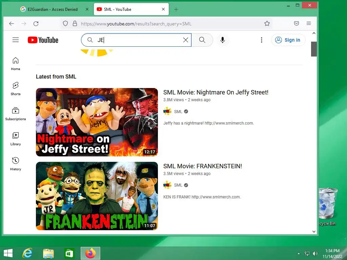Select the Recycle Bin desktop icon
This screenshot has width=347, height=260.
[x=328, y=207]
